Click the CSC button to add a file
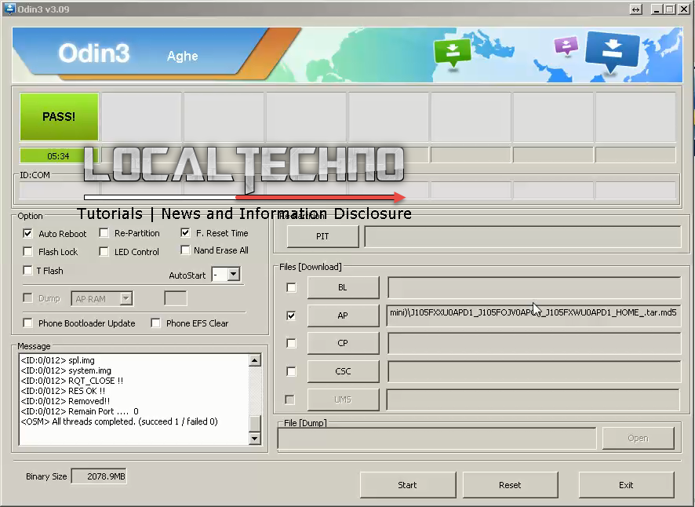The height and width of the screenshot is (507, 695). [x=343, y=371]
